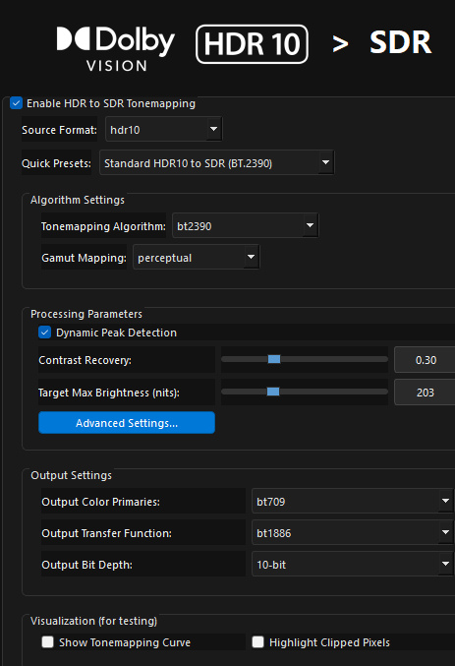Open the Source Format dropdown
455x666 pixels.
tap(163, 129)
